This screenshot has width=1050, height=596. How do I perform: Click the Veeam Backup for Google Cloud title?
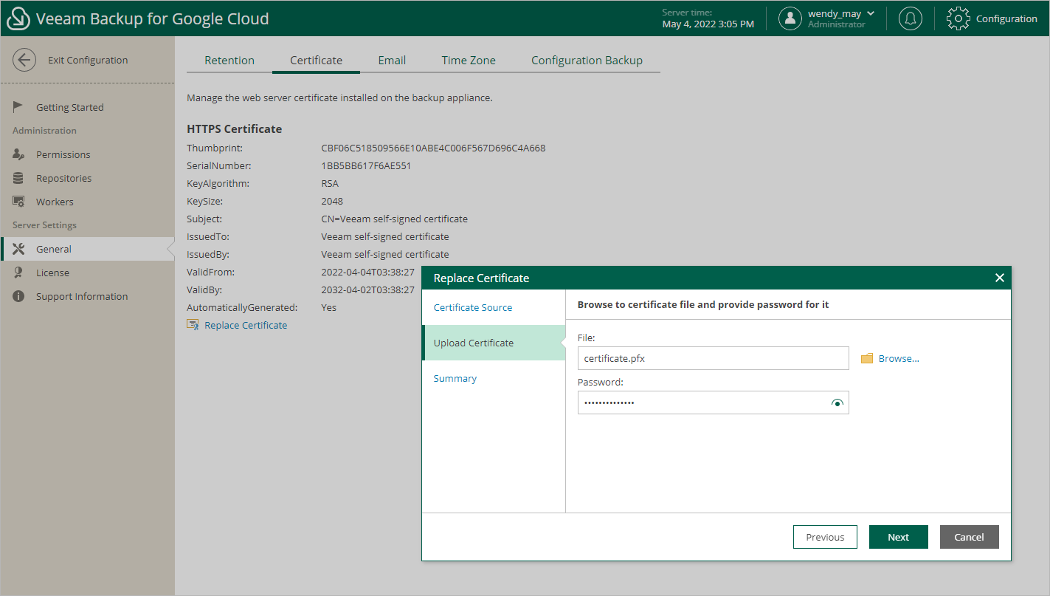(x=153, y=18)
